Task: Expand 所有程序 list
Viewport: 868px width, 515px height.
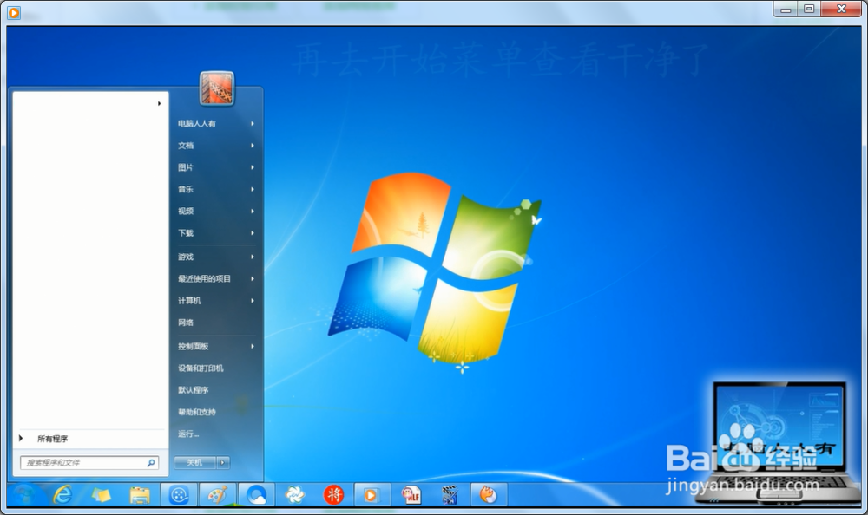Action: 53,439
